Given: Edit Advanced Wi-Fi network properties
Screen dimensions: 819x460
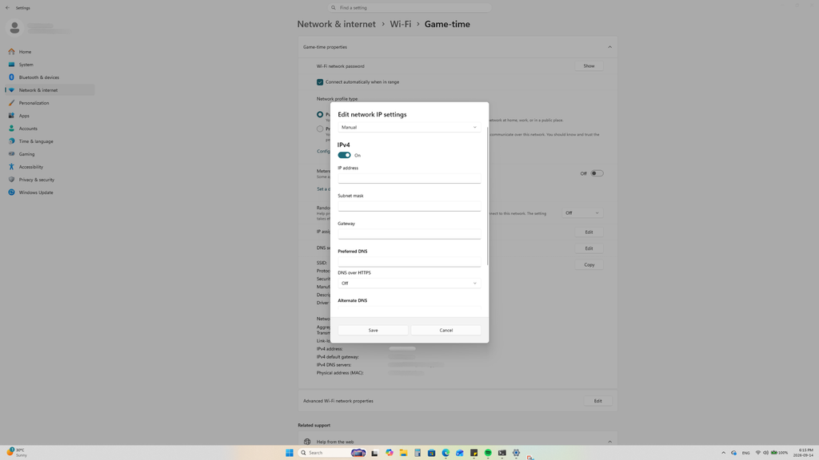Looking at the screenshot, I should (x=597, y=401).
